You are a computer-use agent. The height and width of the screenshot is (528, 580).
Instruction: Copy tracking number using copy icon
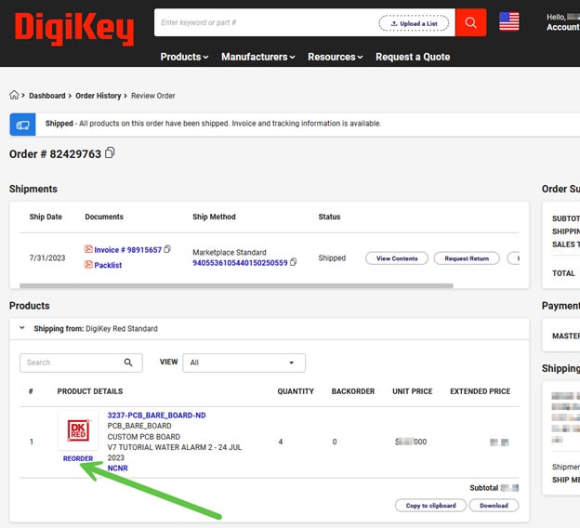tap(294, 263)
